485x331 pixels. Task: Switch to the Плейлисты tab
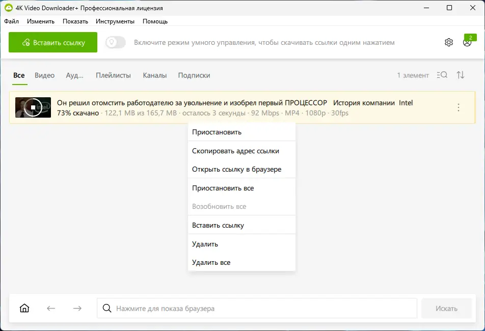(113, 75)
